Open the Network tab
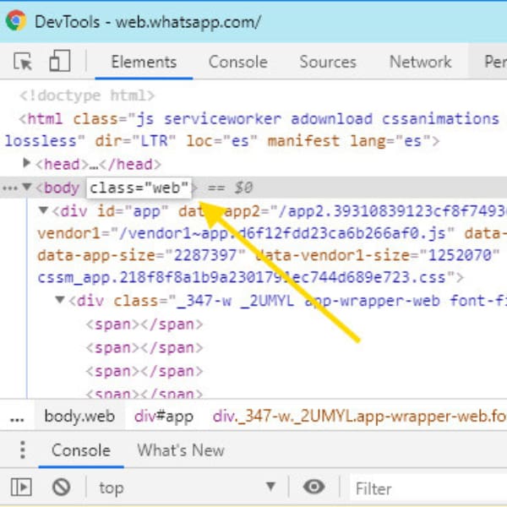The width and height of the screenshot is (507, 507). [420, 62]
